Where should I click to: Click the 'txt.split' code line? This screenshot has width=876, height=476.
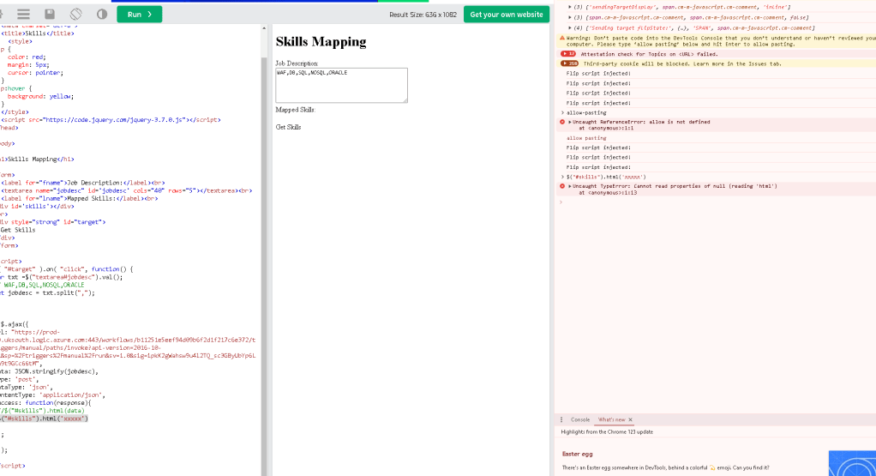[x=47, y=292]
